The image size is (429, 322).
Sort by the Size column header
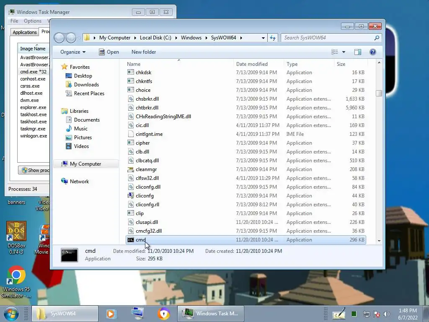tap(341, 64)
